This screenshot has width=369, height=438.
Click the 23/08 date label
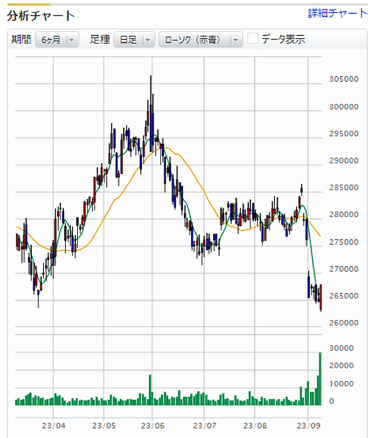click(254, 425)
